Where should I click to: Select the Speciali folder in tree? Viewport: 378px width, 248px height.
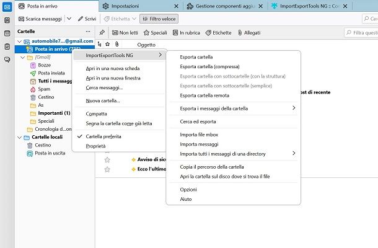tap(46, 121)
